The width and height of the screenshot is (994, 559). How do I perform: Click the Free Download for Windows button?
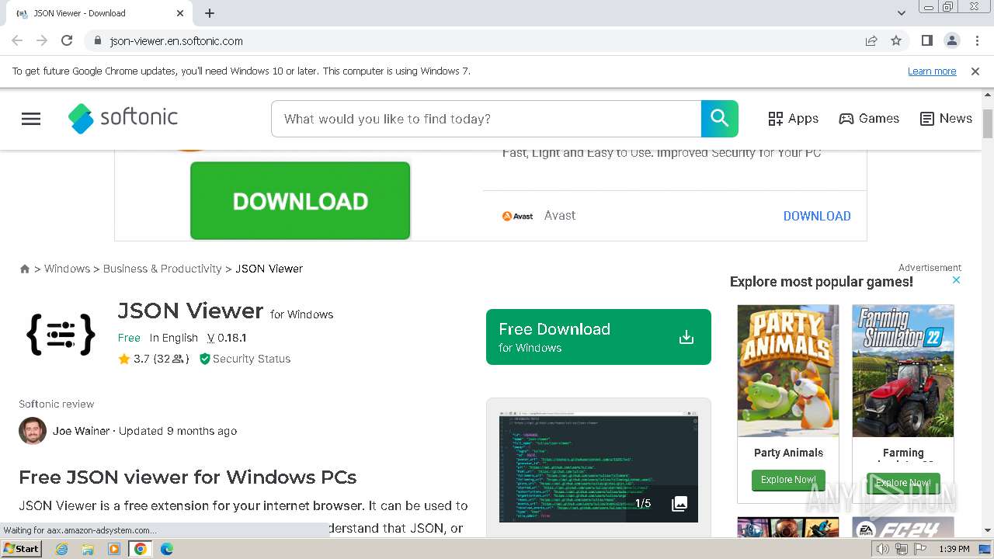click(599, 337)
